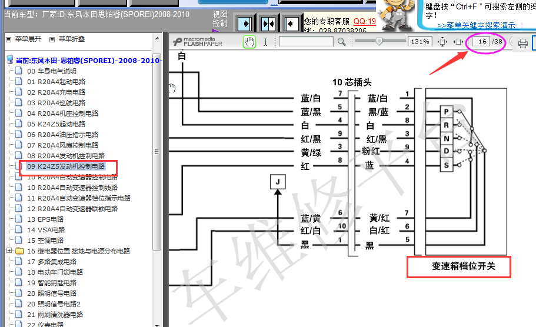Open 01 R20A4起动电路 in tree
The height and width of the screenshot is (327, 536).
coord(56,82)
